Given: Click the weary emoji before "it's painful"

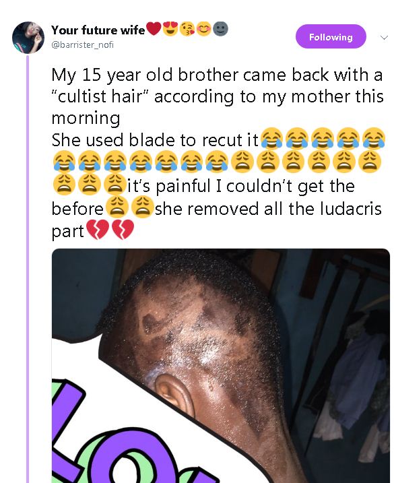Looking at the screenshot, I should (115, 185).
